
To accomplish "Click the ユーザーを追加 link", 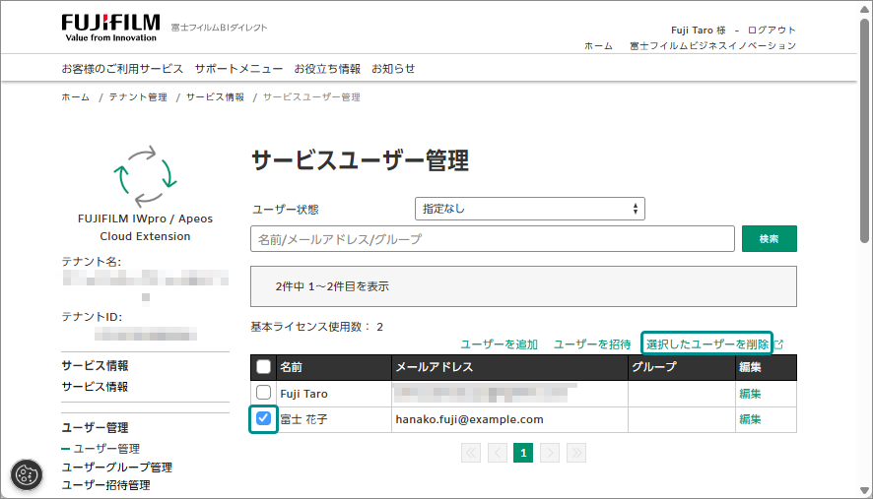I will point(499,344).
